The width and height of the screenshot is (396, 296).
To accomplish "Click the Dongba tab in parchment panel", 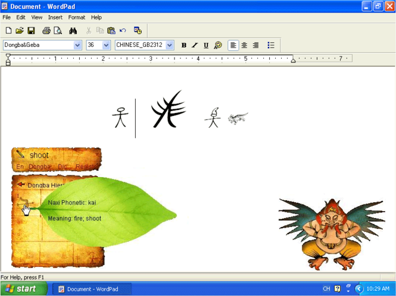I will tap(39, 166).
